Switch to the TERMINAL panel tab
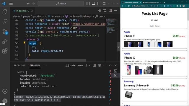The image size is (189, 106). [x=35, y=65]
